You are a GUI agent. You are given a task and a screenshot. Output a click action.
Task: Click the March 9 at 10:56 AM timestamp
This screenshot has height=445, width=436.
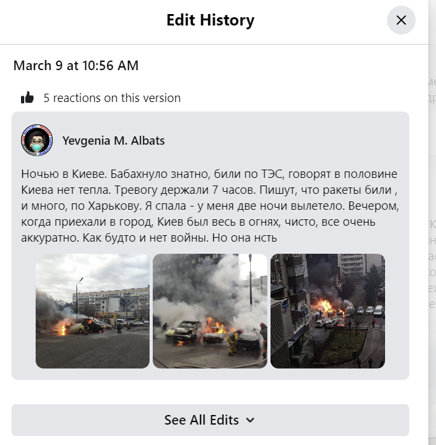76,66
